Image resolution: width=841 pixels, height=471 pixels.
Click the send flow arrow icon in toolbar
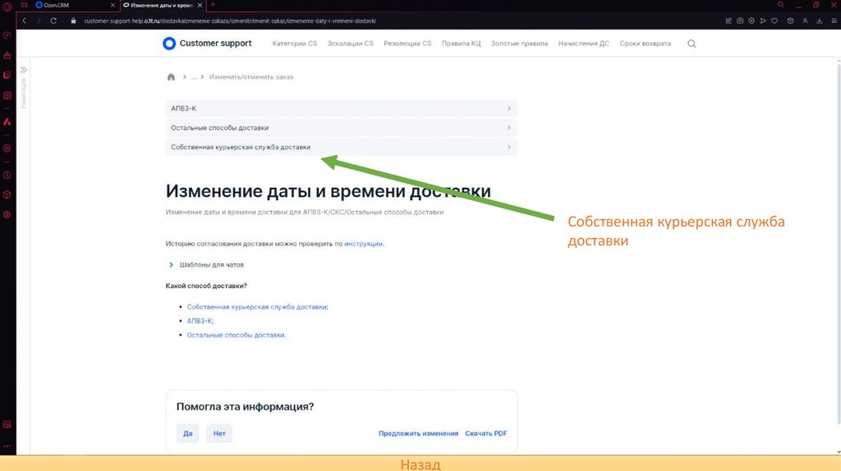(763, 21)
